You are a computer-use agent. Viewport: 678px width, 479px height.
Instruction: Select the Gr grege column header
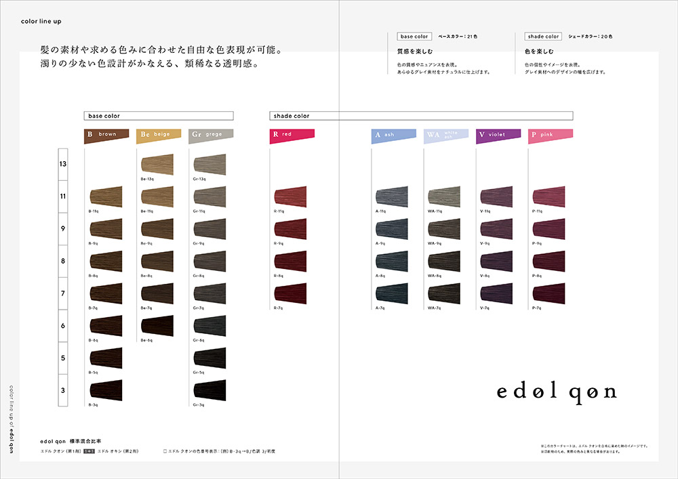[x=211, y=136]
